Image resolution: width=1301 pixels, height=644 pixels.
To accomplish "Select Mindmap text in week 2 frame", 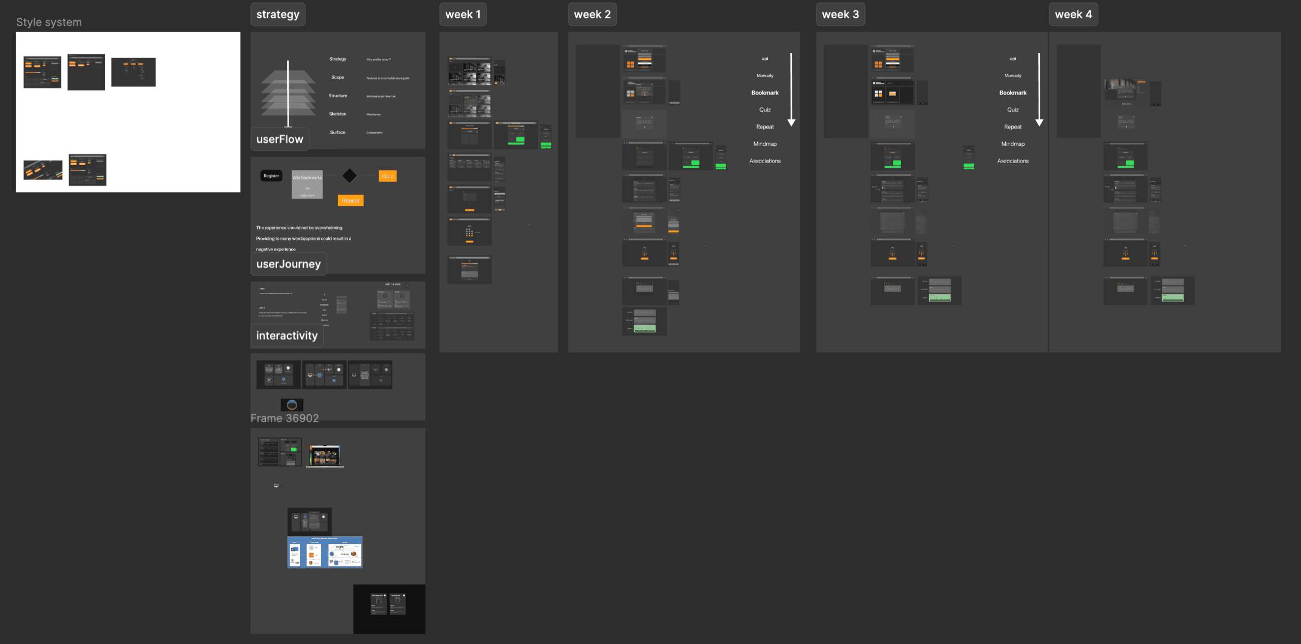I will tap(765, 144).
